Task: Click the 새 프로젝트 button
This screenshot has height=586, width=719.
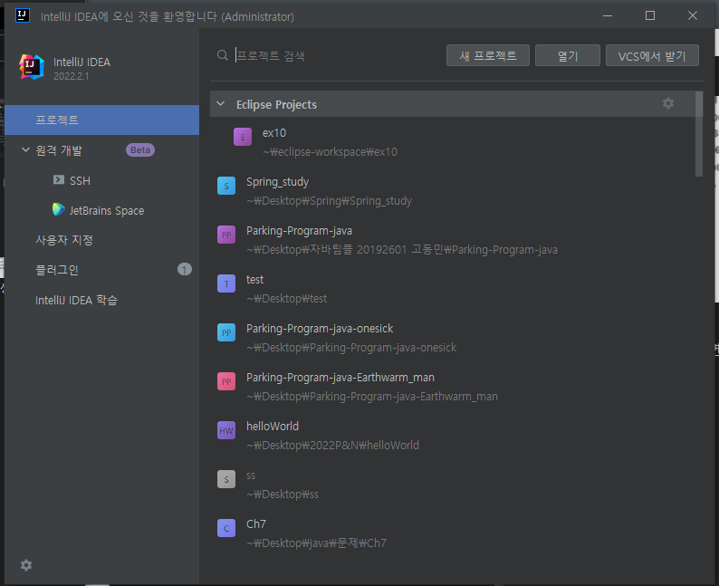Action: (x=488, y=55)
